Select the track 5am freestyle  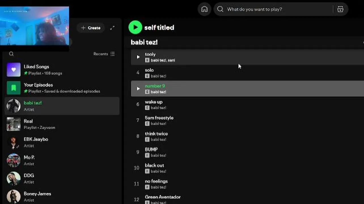pos(159,118)
